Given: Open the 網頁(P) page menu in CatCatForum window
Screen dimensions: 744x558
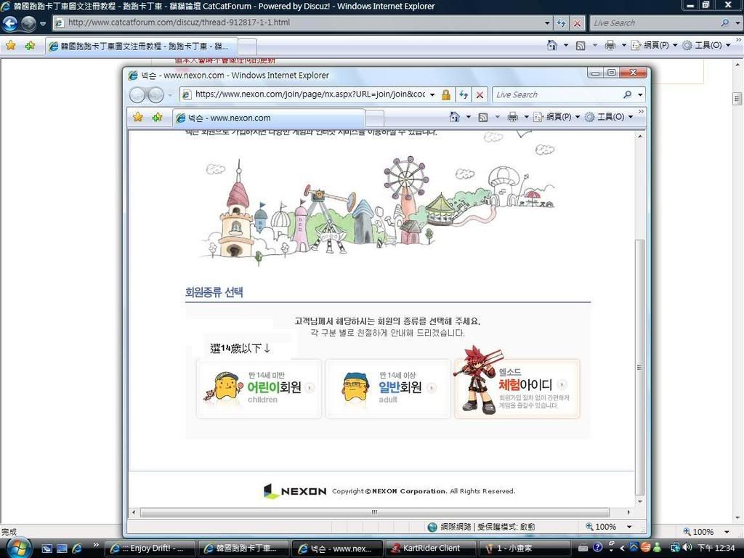Looking at the screenshot, I should [650, 45].
